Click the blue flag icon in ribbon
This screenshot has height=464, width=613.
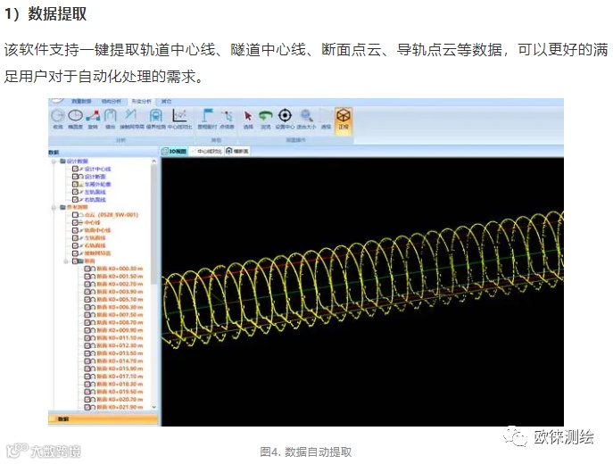tap(207, 119)
